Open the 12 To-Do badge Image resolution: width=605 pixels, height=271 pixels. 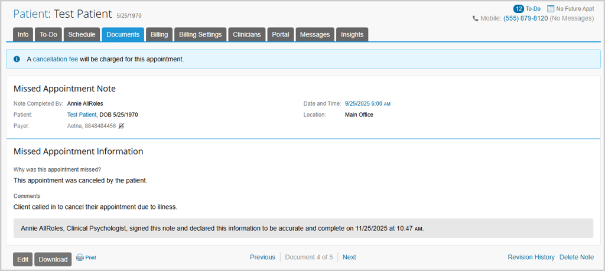[527, 9]
